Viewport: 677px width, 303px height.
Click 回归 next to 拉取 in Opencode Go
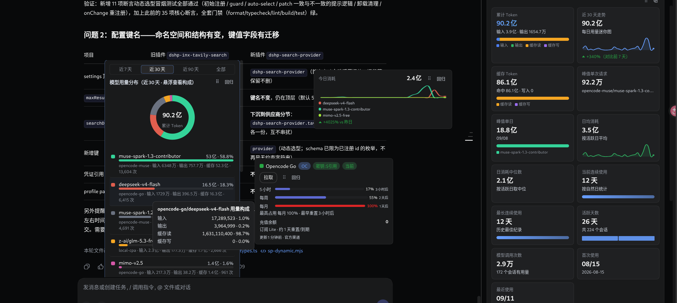(296, 177)
